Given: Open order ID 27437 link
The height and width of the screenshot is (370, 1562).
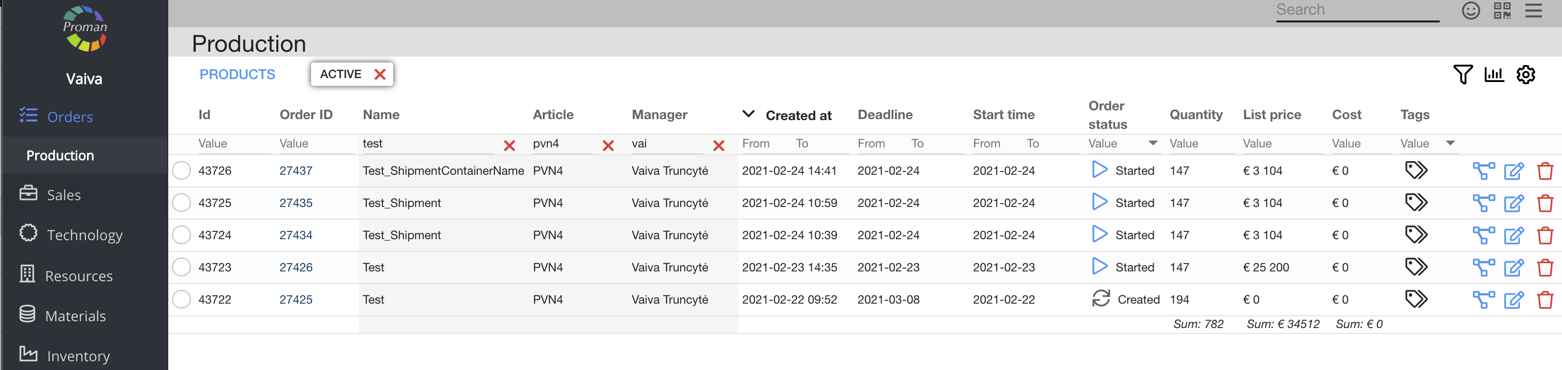Looking at the screenshot, I should point(295,171).
